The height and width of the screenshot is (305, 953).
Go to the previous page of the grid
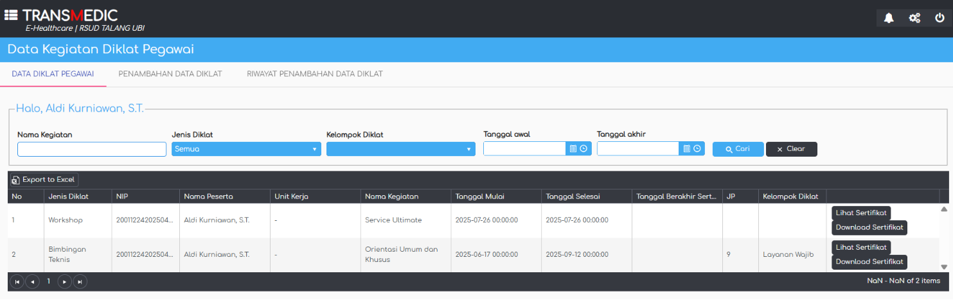coord(32,281)
